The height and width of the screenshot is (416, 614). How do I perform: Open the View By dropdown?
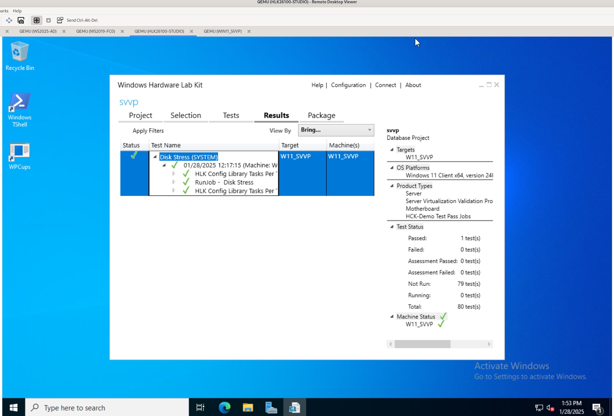[x=336, y=130]
